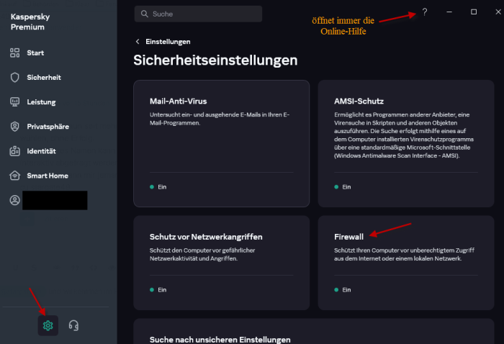
Task: Select Leistung in the sidebar menu
Action: [41, 102]
